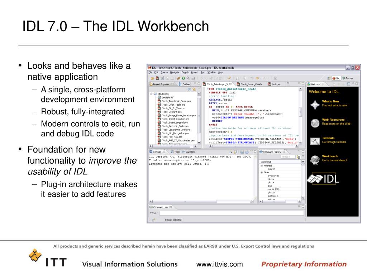The height and width of the screenshot is (275, 367).
Task: Open the Web Resources link
Action: coord(333,120)
